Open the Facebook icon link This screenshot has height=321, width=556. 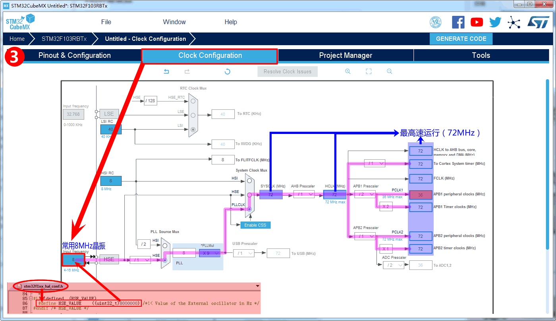tap(458, 22)
